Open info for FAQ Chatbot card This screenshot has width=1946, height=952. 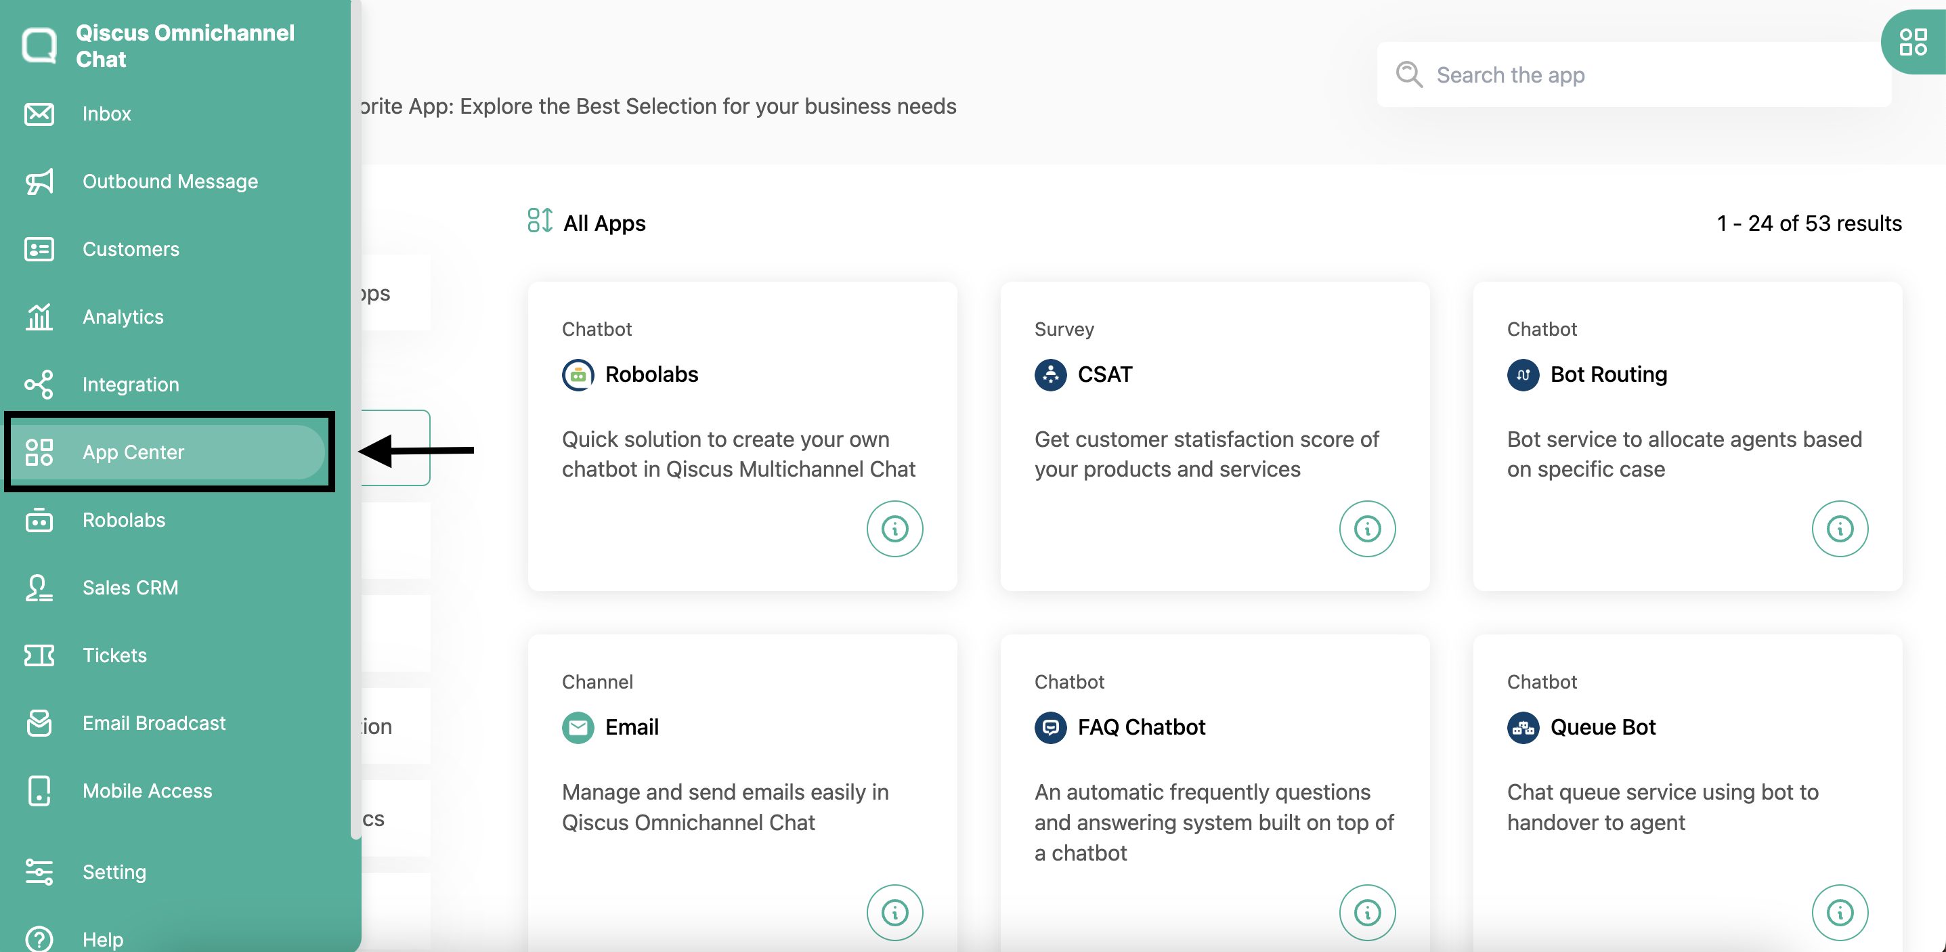point(1367,913)
